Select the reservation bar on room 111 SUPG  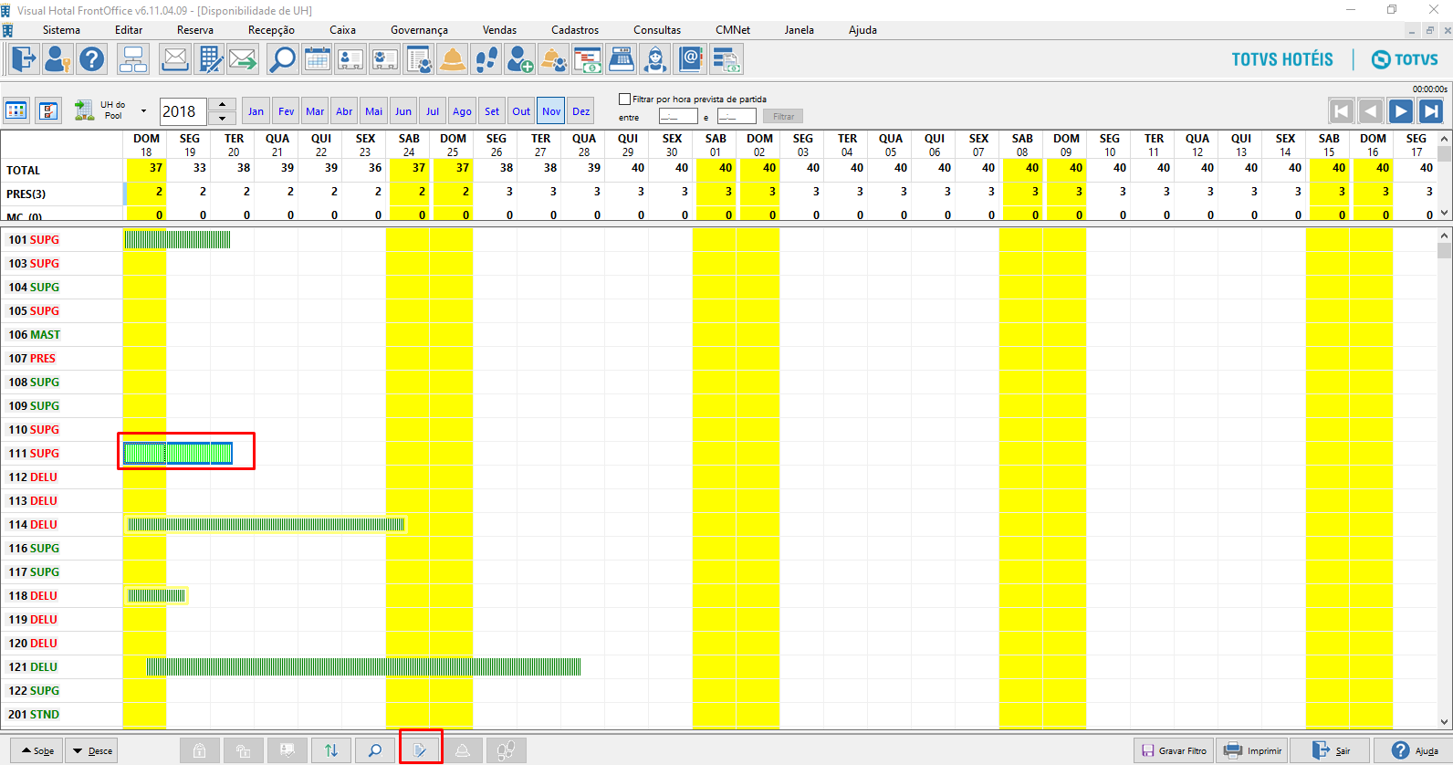178,453
